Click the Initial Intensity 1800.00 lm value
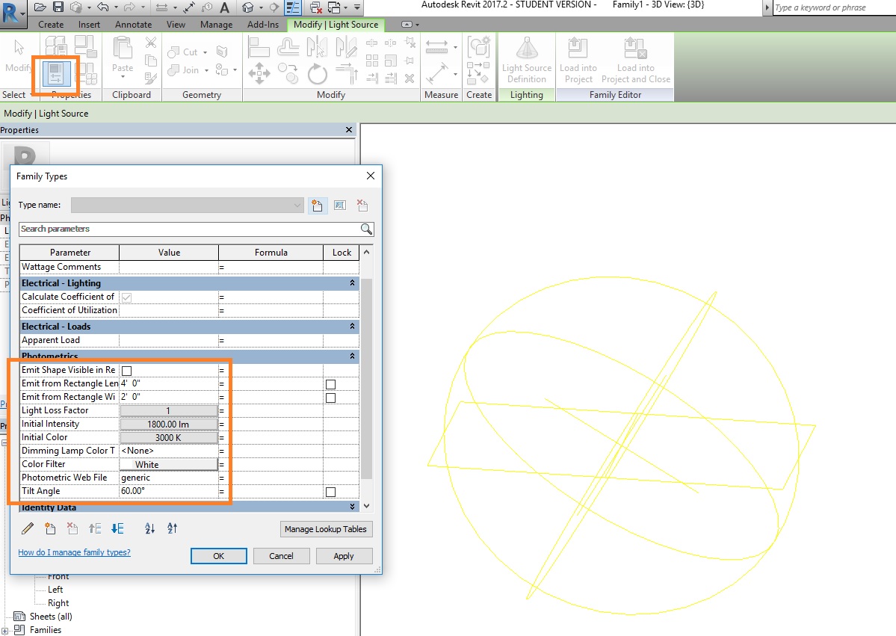Image resolution: width=896 pixels, height=636 pixels. 169,424
